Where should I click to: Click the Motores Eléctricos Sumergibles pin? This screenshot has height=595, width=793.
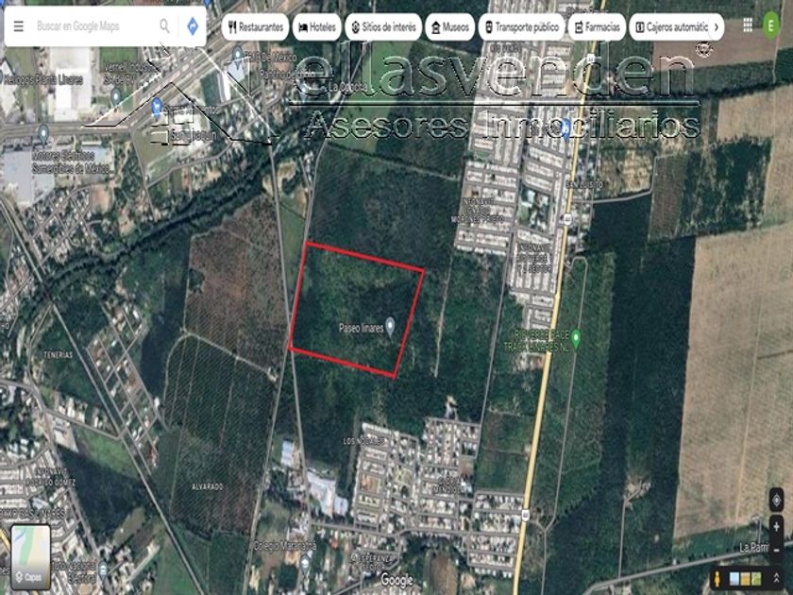point(43,133)
